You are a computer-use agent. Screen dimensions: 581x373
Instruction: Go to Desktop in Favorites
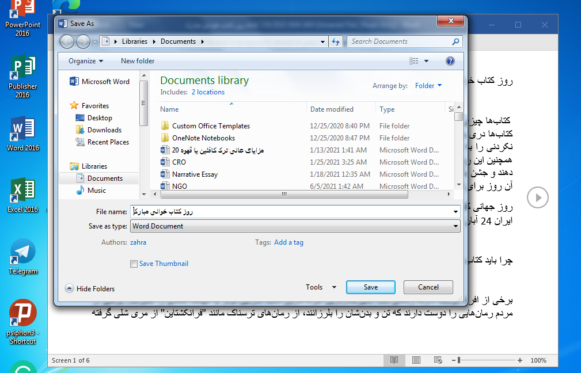[x=94, y=118]
